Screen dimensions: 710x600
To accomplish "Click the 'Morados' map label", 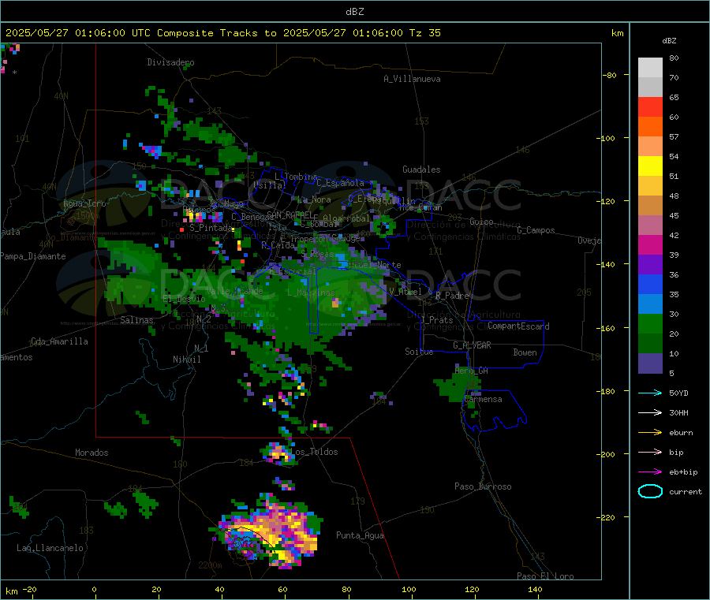I will [92, 453].
